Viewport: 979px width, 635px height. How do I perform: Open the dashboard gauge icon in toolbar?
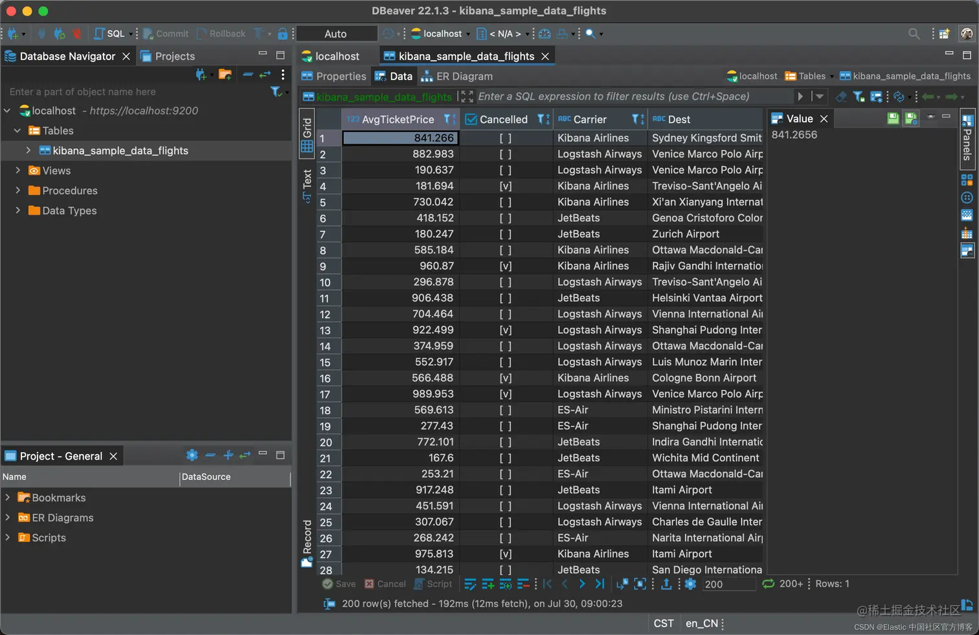[x=545, y=34]
